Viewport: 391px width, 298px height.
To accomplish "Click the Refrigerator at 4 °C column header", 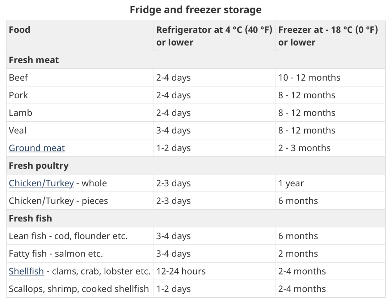I will 214,36.
